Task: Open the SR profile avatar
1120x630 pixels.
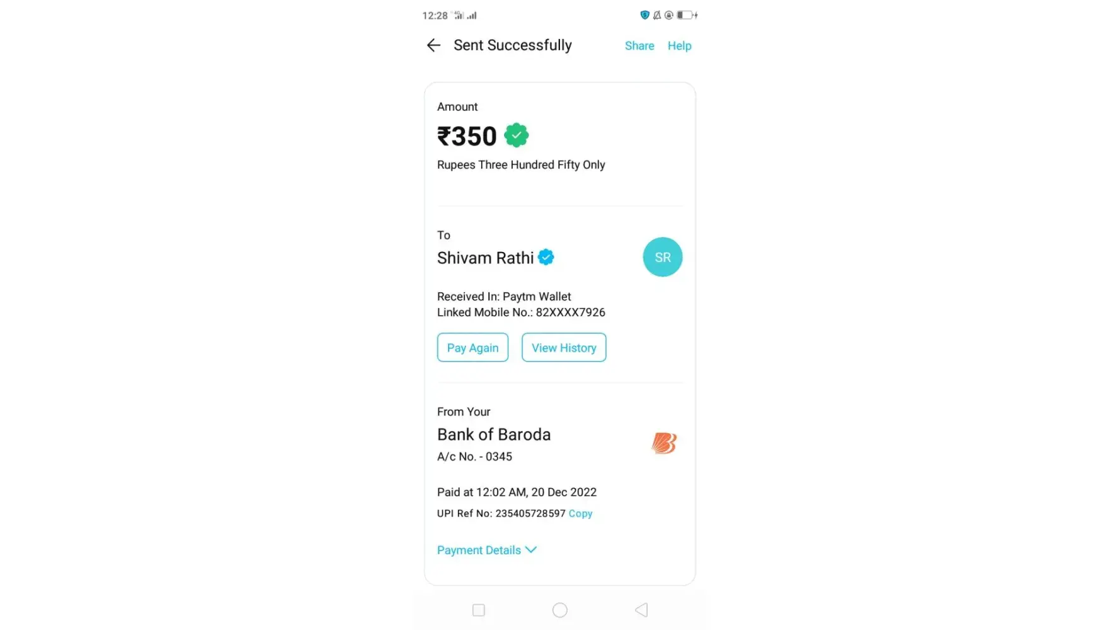Action: point(662,257)
